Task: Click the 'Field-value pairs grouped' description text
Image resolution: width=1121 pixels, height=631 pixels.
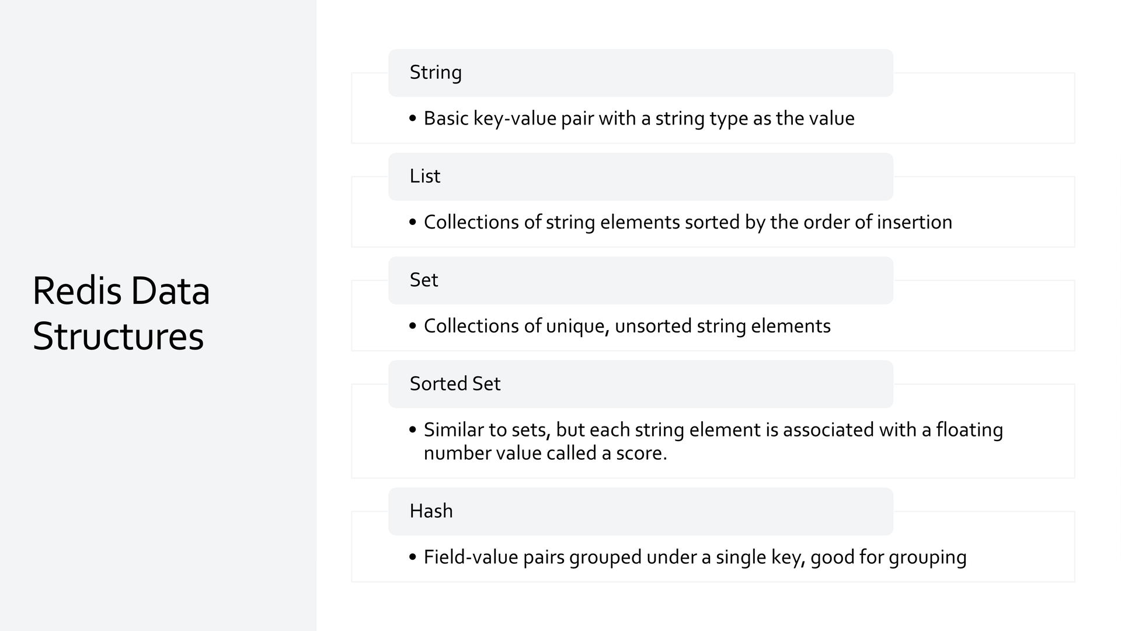Action: pyautogui.click(x=695, y=557)
